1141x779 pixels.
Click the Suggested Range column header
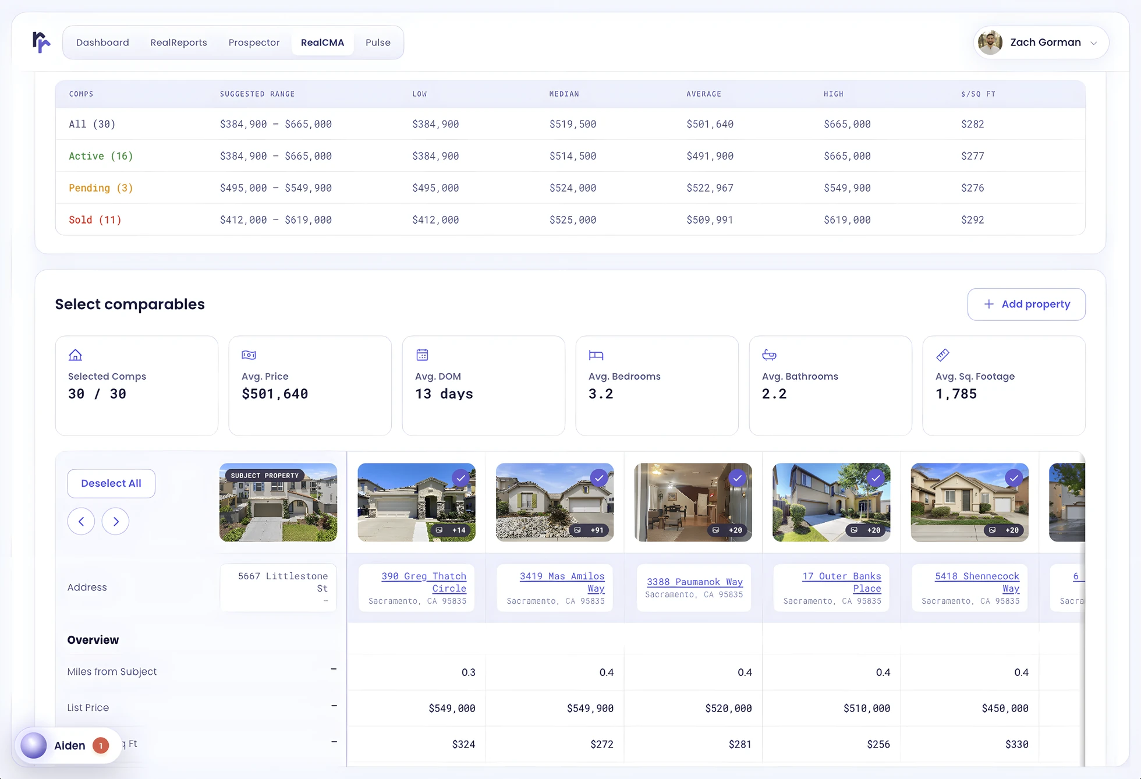(x=257, y=94)
